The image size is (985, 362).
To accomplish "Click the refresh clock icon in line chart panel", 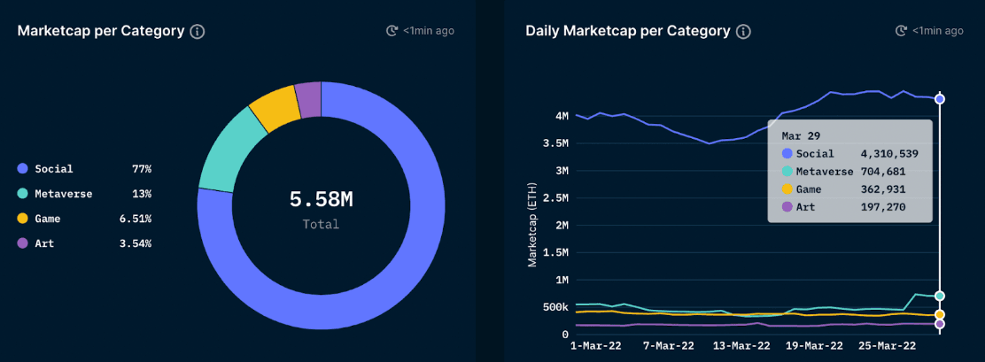I will tap(901, 31).
